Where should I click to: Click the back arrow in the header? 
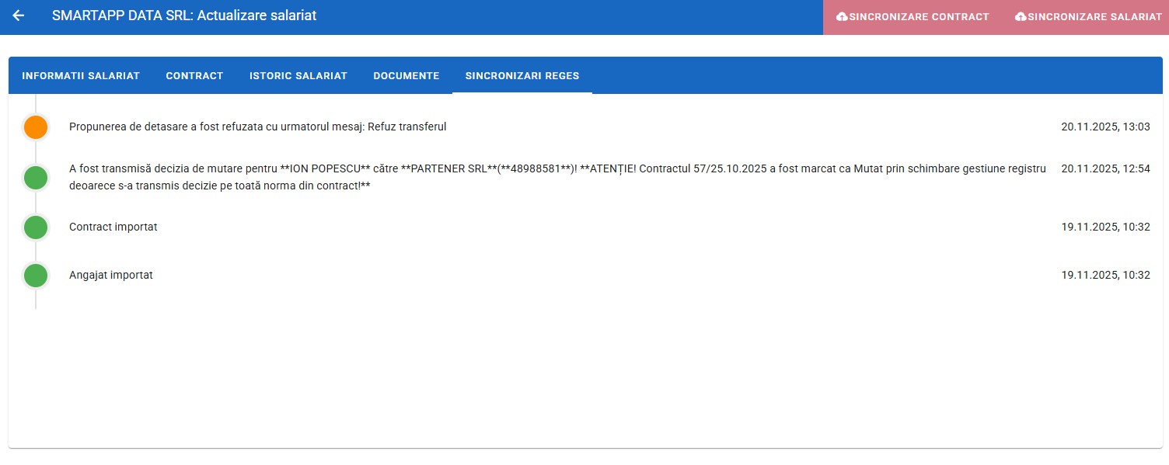19,16
